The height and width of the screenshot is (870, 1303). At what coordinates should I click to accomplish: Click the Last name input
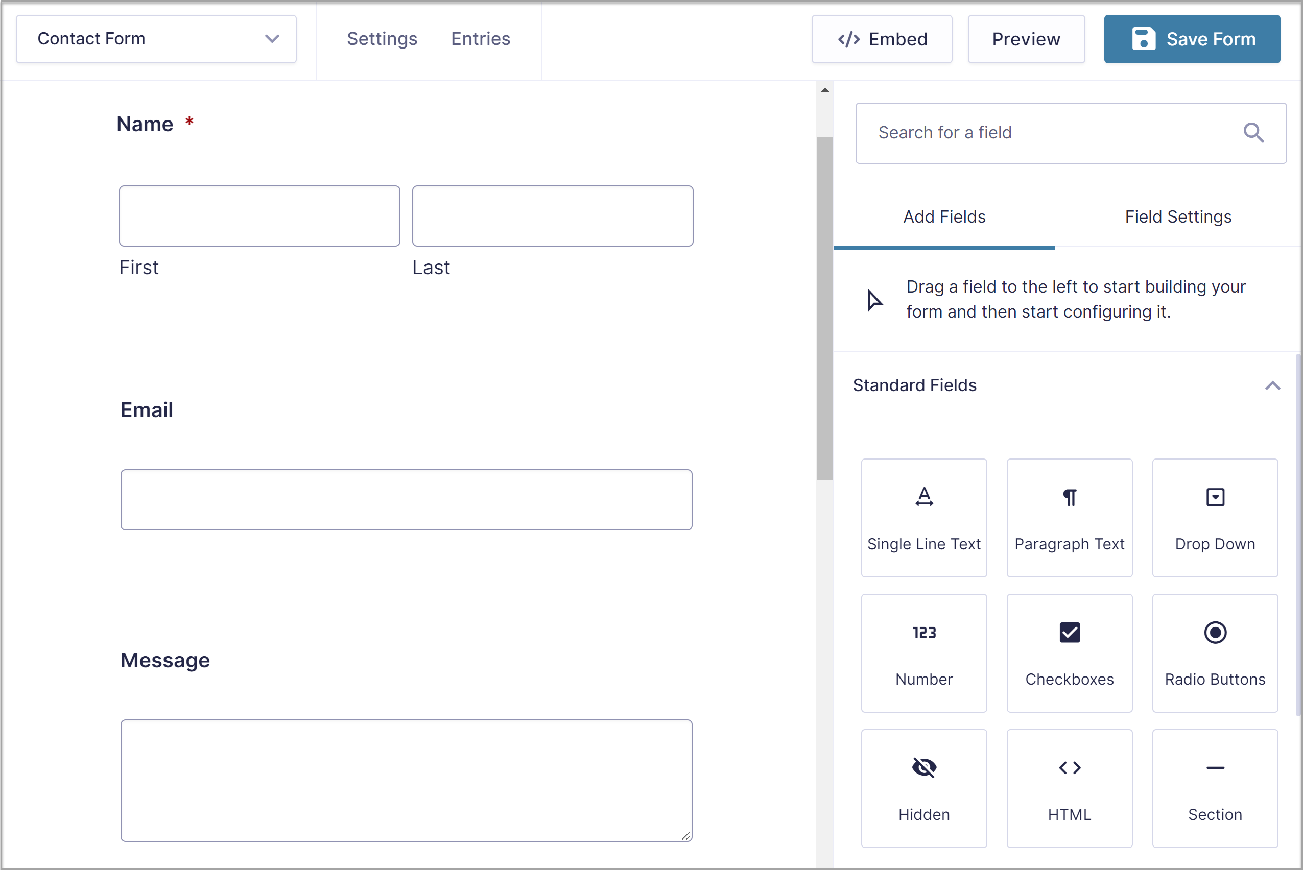click(x=552, y=216)
